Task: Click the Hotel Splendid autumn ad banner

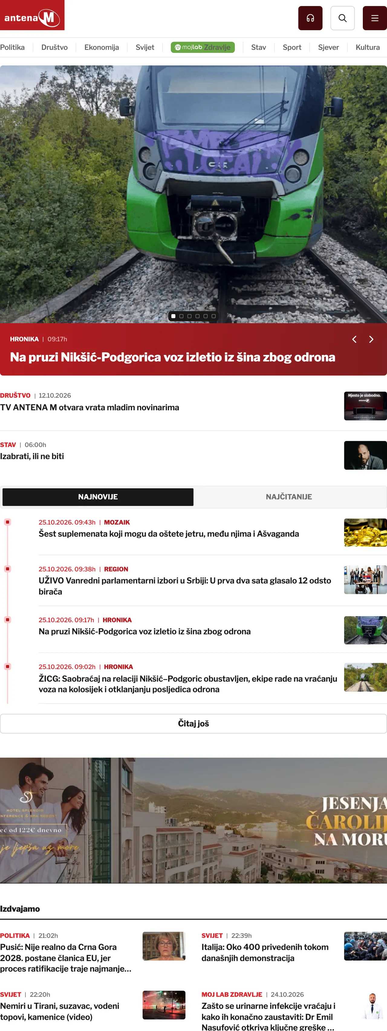Action: point(193,820)
